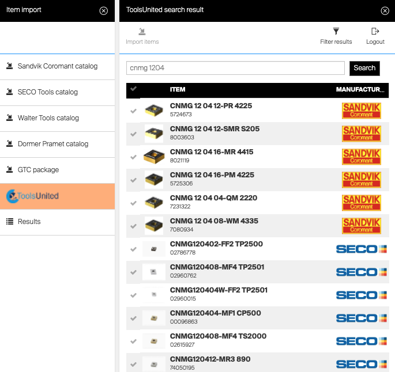Select the ToolsUnited logo entry

[33, 196]
